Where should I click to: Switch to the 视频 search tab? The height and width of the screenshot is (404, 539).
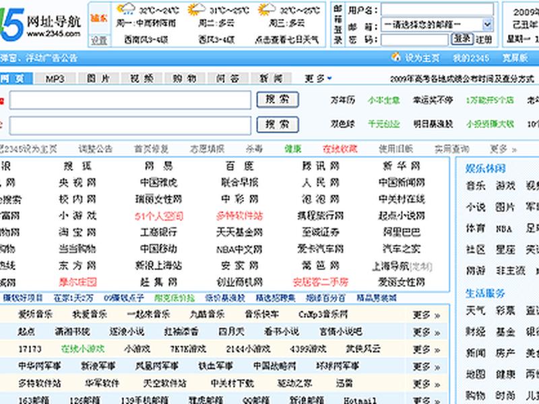[141, 79]
